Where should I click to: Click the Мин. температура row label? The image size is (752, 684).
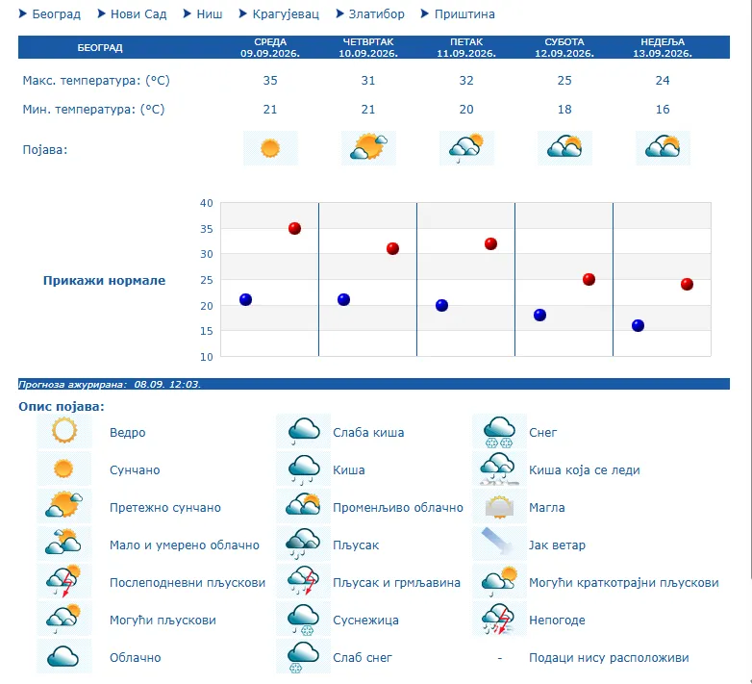93,110
